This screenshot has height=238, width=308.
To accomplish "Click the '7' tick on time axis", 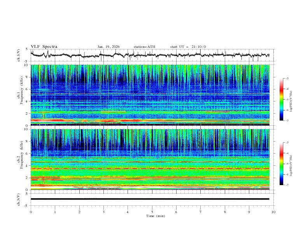I will (201, 212).
